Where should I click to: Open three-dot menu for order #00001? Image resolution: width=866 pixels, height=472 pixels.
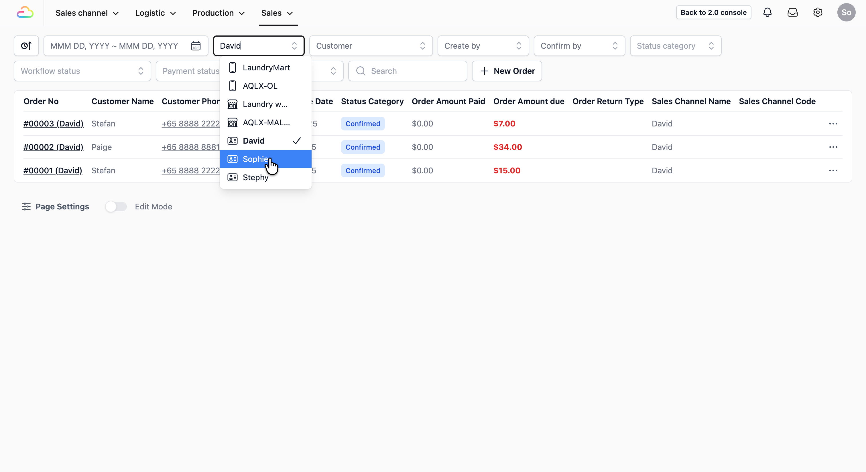click(x=833, y=170)
